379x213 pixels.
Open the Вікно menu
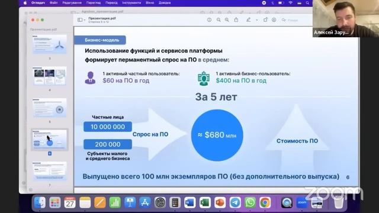[150, 3]
